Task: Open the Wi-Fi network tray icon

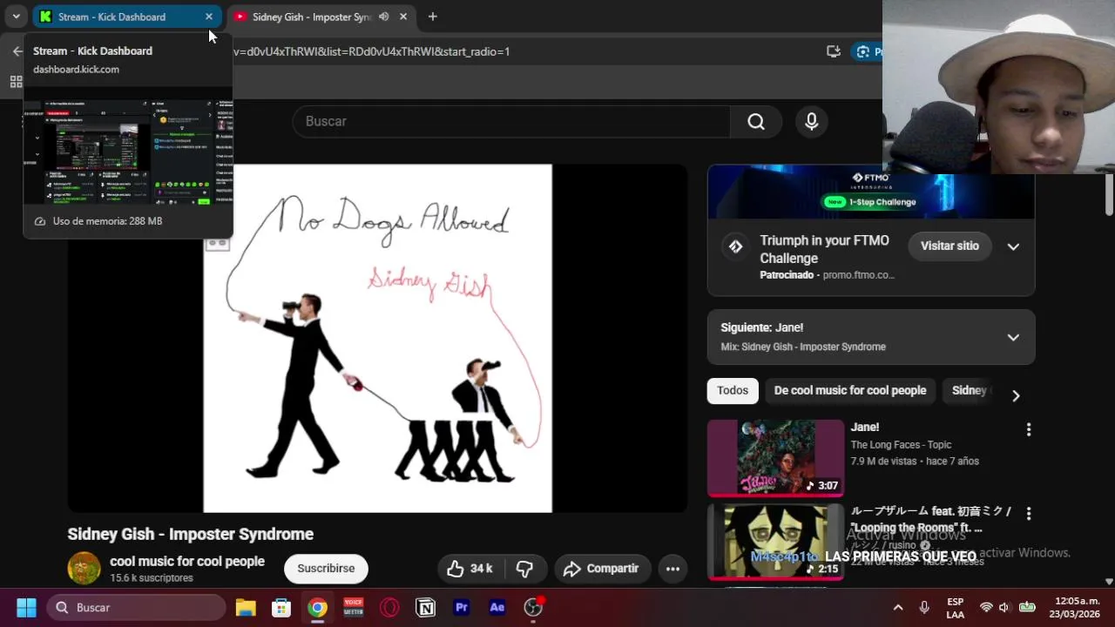Action: click(986, 608)
